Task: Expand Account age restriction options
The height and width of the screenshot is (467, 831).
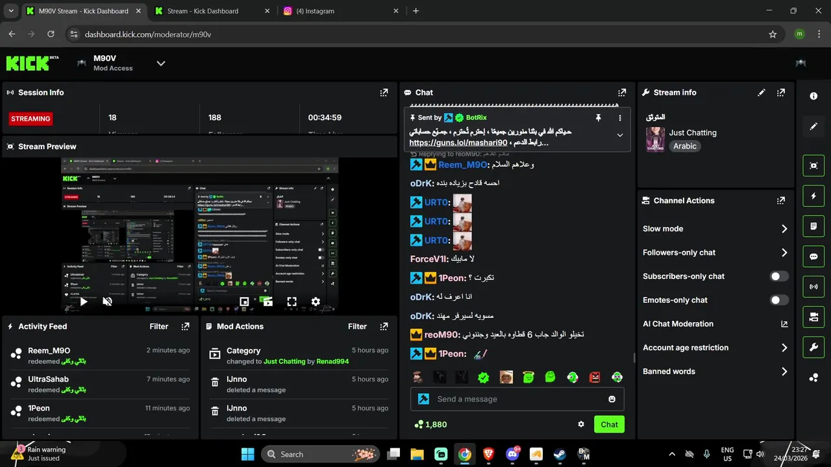Action: pos(784,348)
